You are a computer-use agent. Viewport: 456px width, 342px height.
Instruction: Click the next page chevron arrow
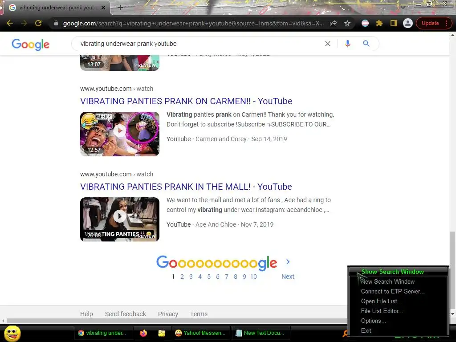pyautogui.click(x=288, y=262)
